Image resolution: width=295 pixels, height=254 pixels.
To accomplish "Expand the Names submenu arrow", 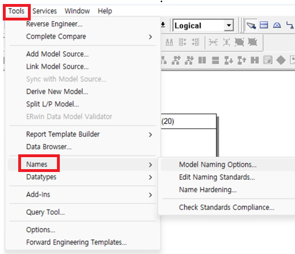I will point(150,165).
